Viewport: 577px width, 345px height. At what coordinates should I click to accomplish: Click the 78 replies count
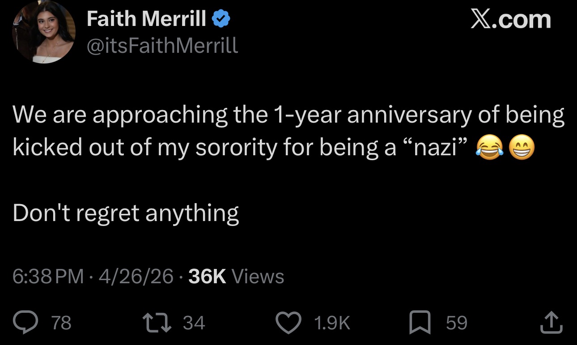pos(61,323)
